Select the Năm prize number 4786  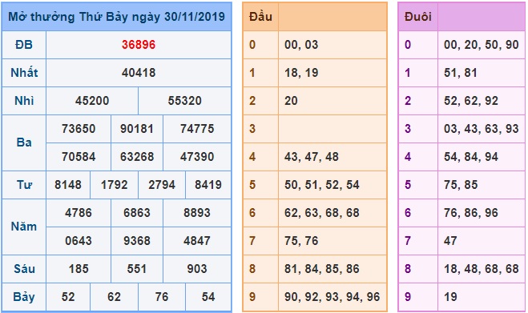pyautogui.click(x=79, y=212)
